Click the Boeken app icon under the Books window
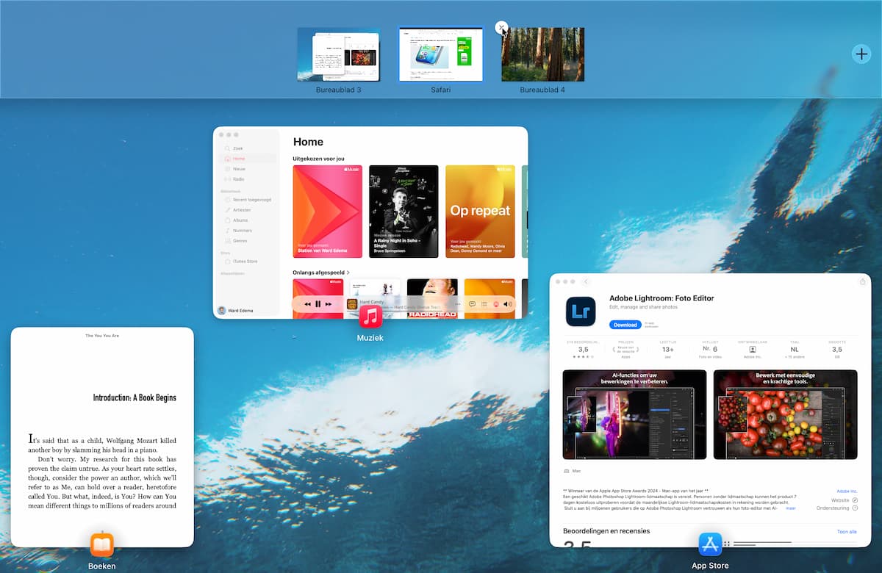The height and width of the screenshot is (573, 882). pyautogui.click(x=102, y=544)
